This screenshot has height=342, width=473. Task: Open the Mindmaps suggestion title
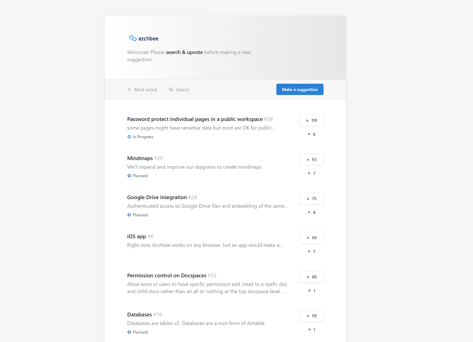[x=140, y=158]
